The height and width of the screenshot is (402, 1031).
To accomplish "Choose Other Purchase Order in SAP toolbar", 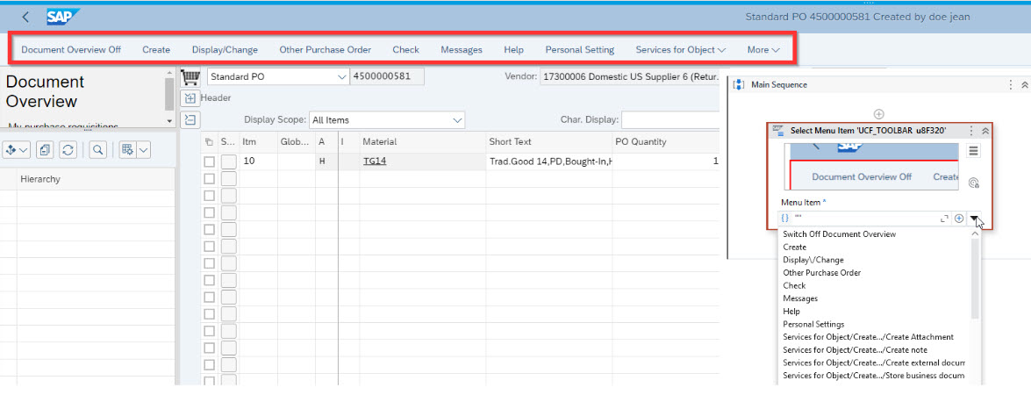I will coord(325,50).
